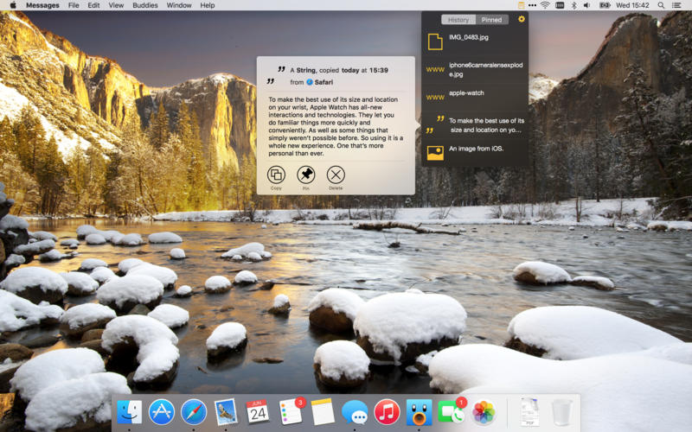Open the View menu
This screenshot has height=432, width=692.
(x=116, y=5)
